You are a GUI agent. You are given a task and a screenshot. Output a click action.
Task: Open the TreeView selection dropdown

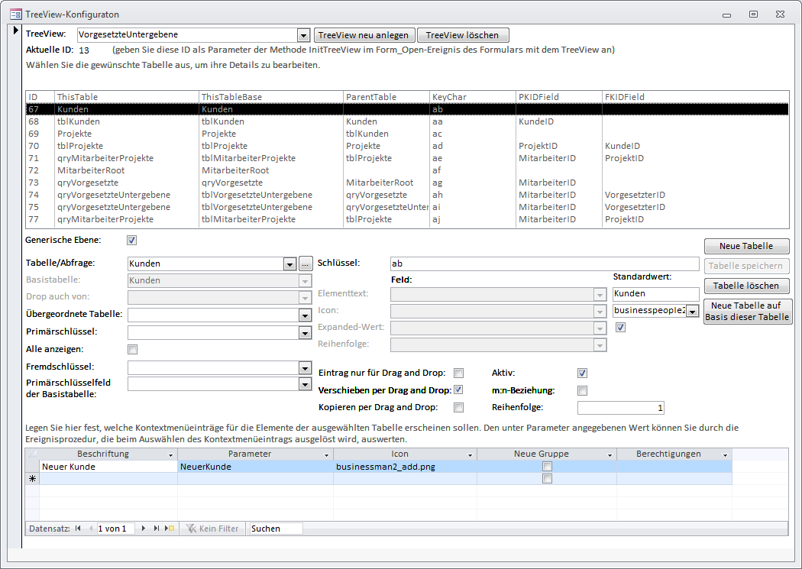click(303, 35)
